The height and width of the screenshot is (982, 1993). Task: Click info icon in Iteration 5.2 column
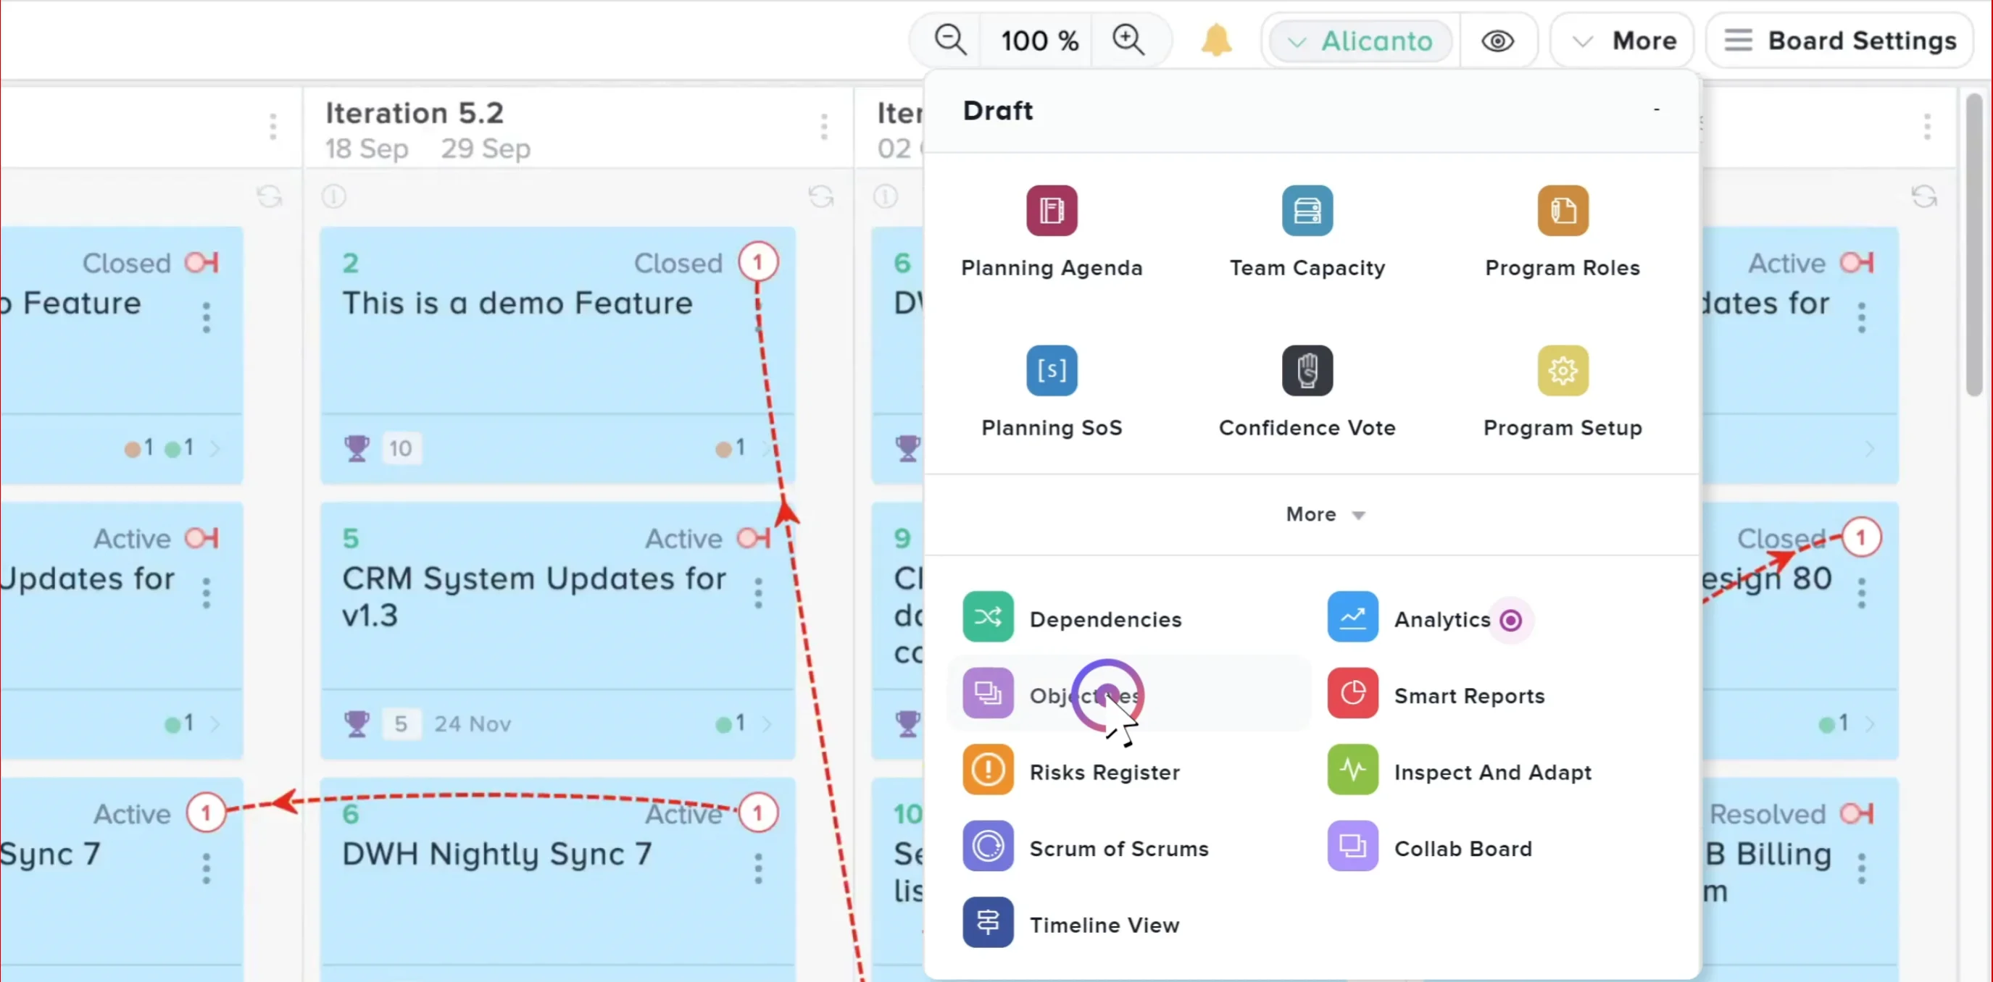[x=333, y=196]
